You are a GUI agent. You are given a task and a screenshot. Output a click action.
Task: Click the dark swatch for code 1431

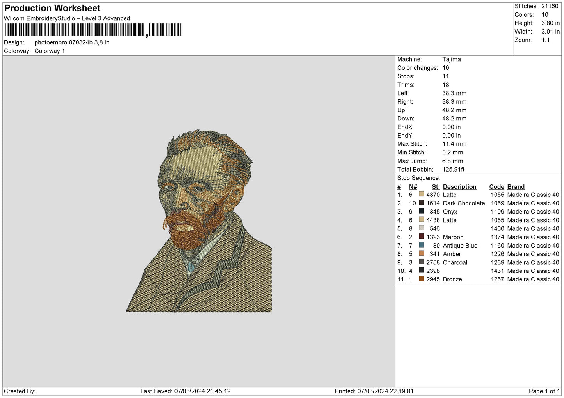[x=422, y=271]
